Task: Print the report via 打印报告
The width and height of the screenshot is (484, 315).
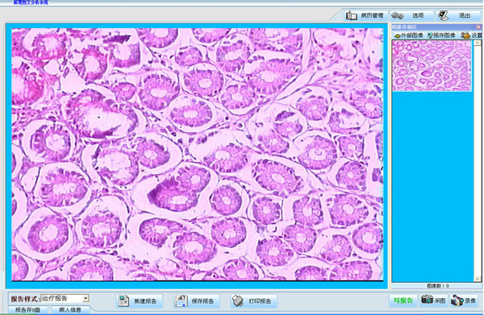Action: click(254, 301)
